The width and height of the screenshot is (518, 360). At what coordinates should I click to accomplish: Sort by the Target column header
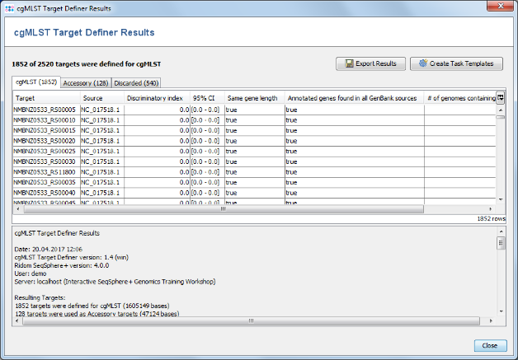46,98
